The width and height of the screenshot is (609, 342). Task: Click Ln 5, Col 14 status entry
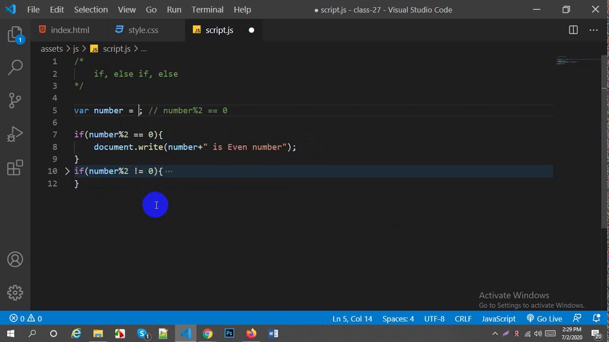coord(352,319)
